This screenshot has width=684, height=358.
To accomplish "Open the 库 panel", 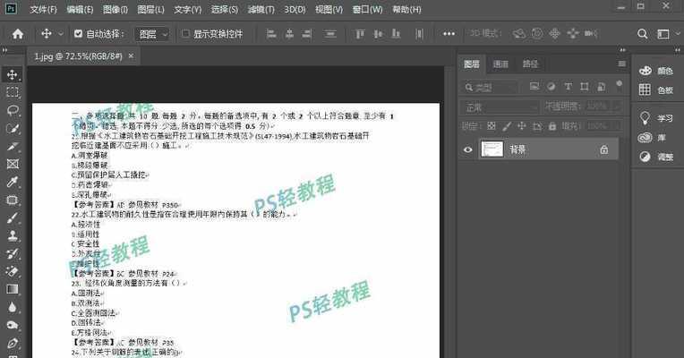I will click(652, 138).
